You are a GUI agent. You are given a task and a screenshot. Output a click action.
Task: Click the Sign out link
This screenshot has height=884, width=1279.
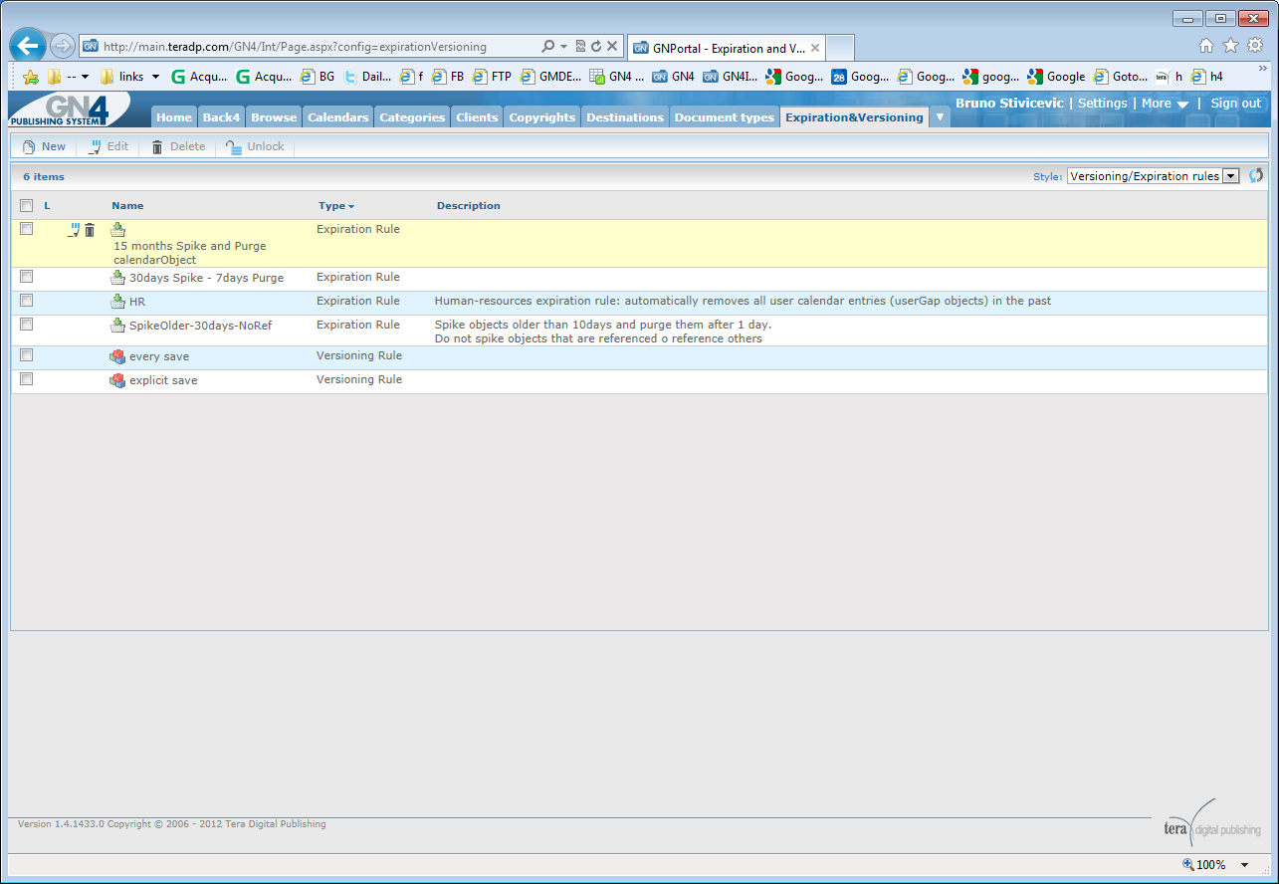pyautogui.click(x=1235, y=104)
